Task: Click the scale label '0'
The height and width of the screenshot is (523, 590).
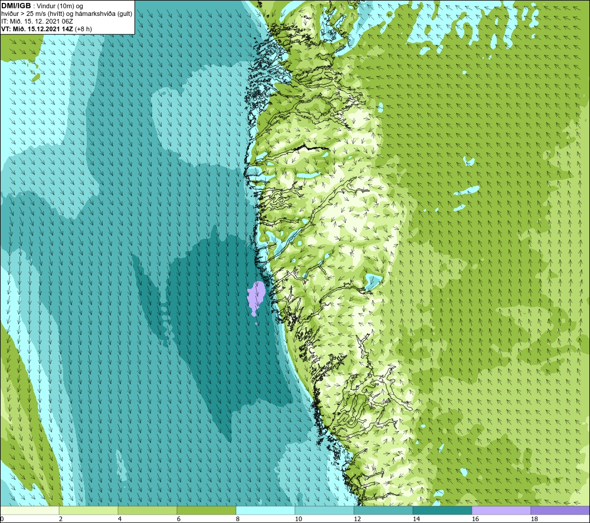Action: pyautogui.click(x=2, y=519)
